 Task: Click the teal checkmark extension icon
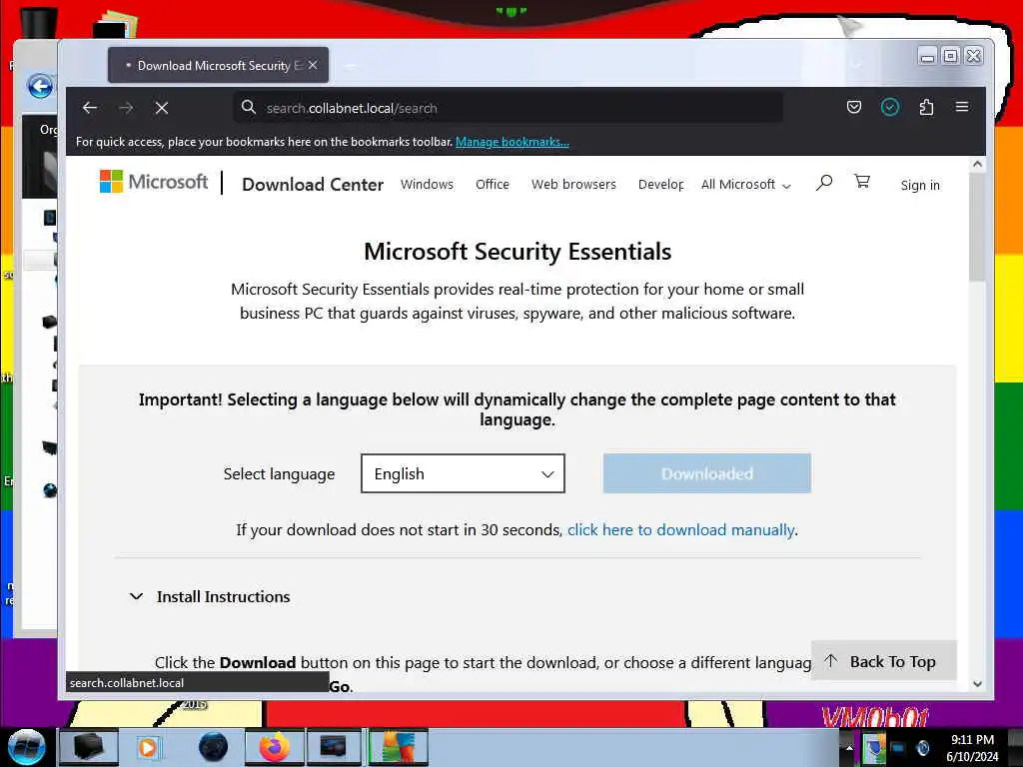pyautogui.click(x=890, y=107)
